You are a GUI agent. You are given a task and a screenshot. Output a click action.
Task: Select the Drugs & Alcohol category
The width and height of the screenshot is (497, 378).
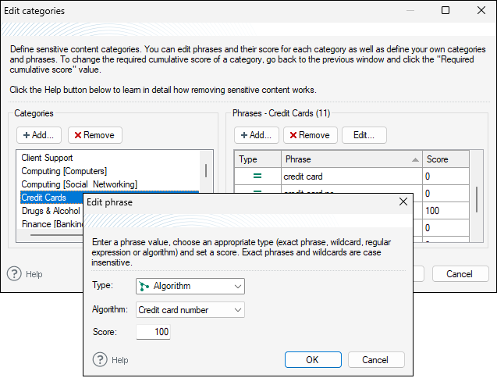[51, 211]
